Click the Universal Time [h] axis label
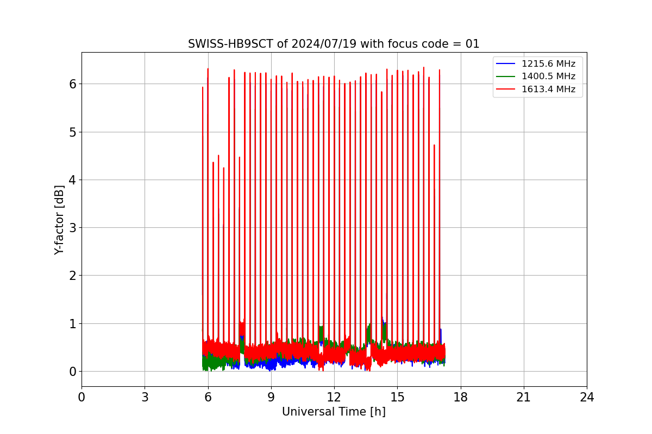Screen dimensions: 652x434 point(334,412)
